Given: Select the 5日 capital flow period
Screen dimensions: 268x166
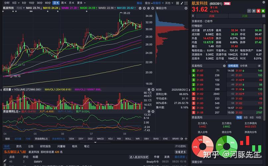Looking at the screenshot, I should [x=252, y=118].
